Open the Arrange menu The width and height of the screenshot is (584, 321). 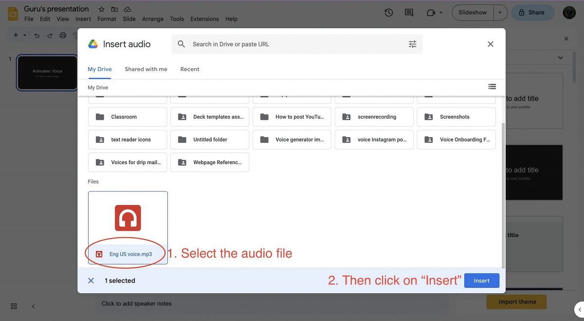pos(153,19)
